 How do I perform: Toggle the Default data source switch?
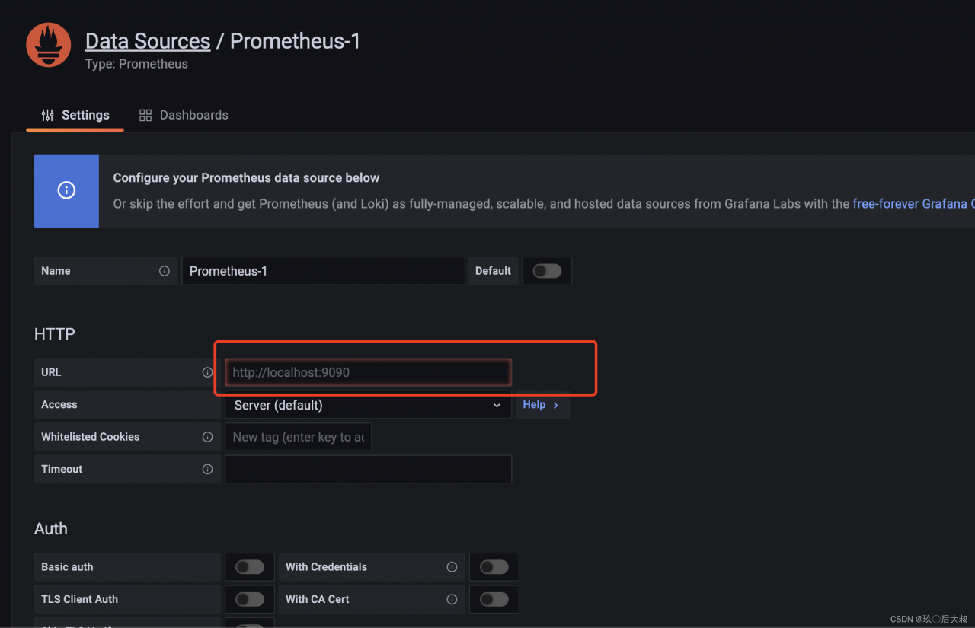click(x=547, y=271)
